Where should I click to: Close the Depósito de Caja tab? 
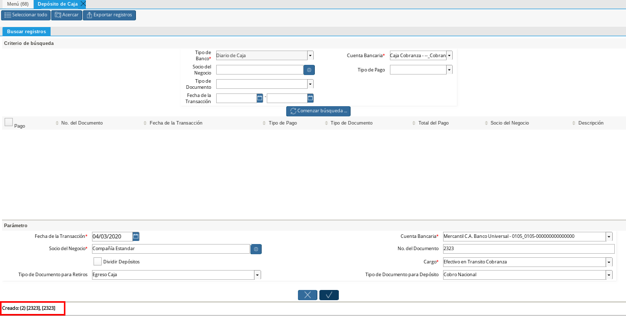coord(83,4)
